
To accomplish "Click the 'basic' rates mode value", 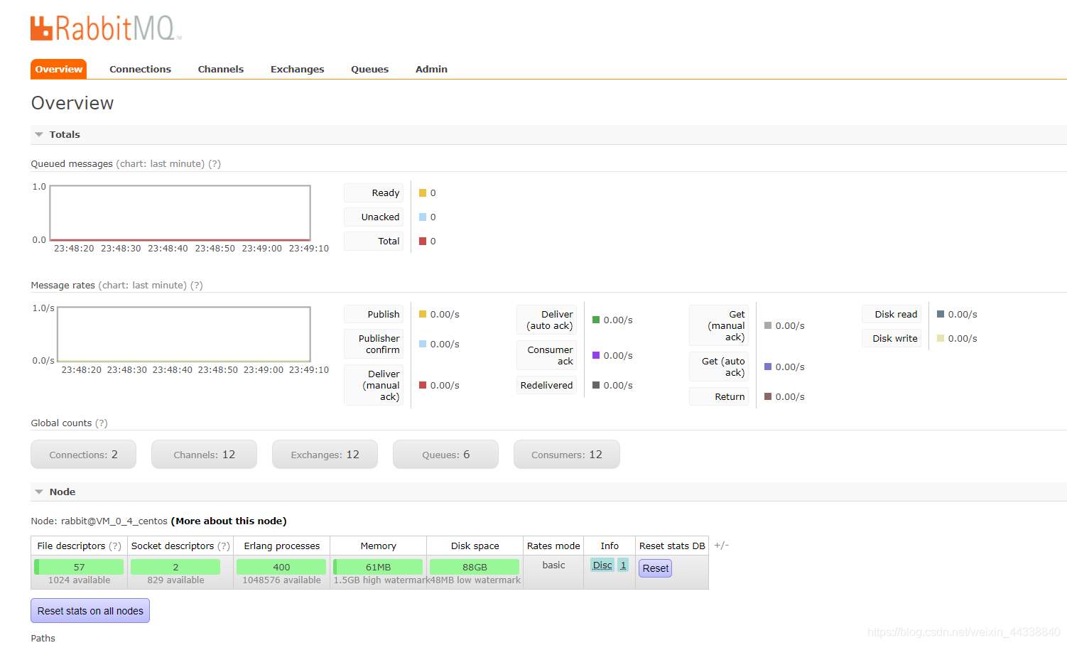I will point(553,565).
